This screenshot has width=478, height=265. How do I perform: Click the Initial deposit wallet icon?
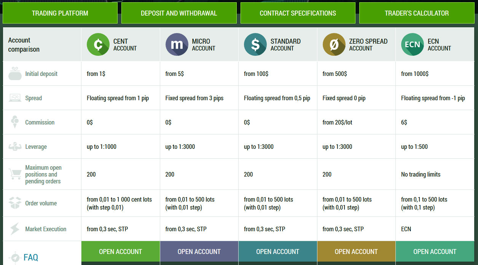[15, 74]
